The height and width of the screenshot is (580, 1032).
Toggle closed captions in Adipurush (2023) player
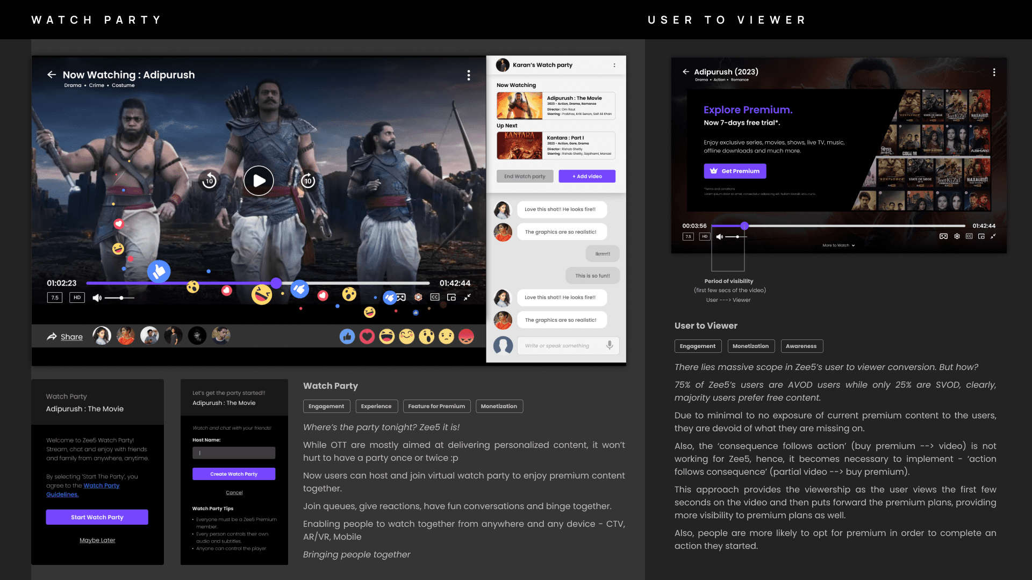pyautogui.click(x=969, y=236)
